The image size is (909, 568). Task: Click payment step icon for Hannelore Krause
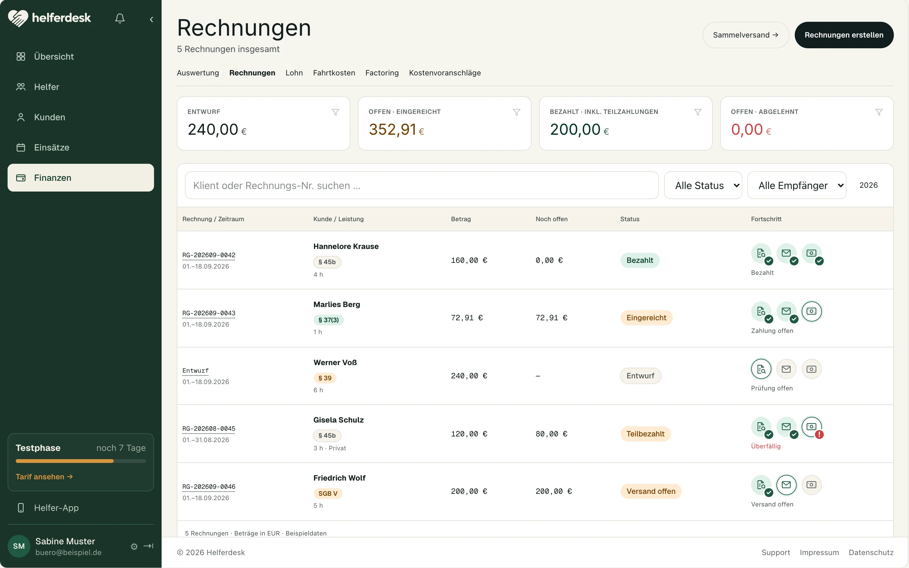[811, 253]
